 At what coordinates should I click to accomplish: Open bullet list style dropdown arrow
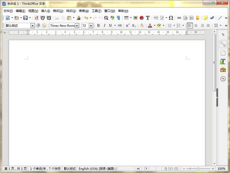(x=174, y=26)
